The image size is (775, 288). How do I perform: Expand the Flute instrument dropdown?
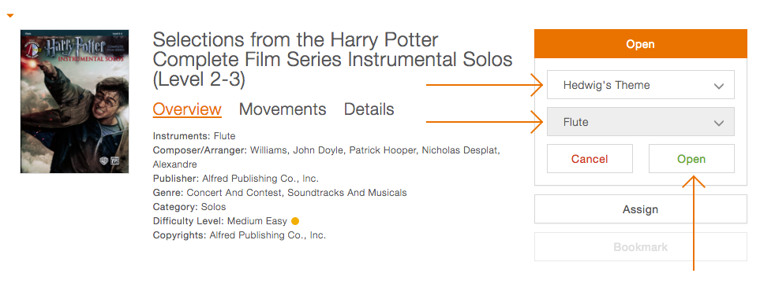click(641, 122)
